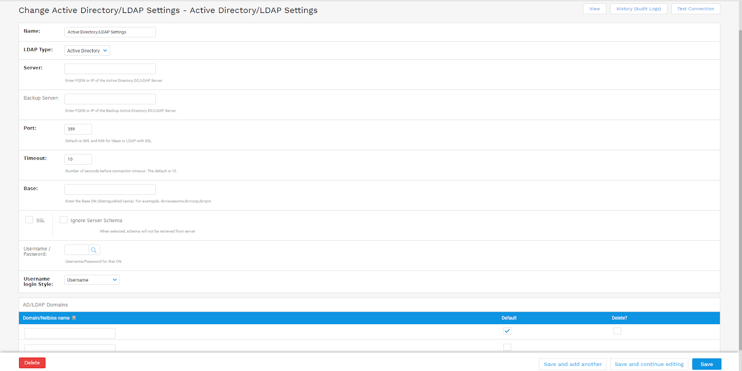Expand the Username login Style dropdown
This screenshot has width=742, height=371.
(x=92, y=280)
